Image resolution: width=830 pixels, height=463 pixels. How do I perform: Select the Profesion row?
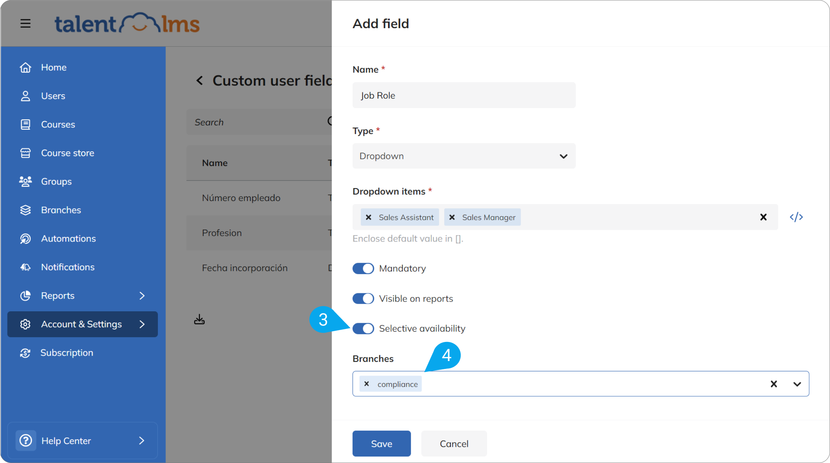[x=259, y=233]
